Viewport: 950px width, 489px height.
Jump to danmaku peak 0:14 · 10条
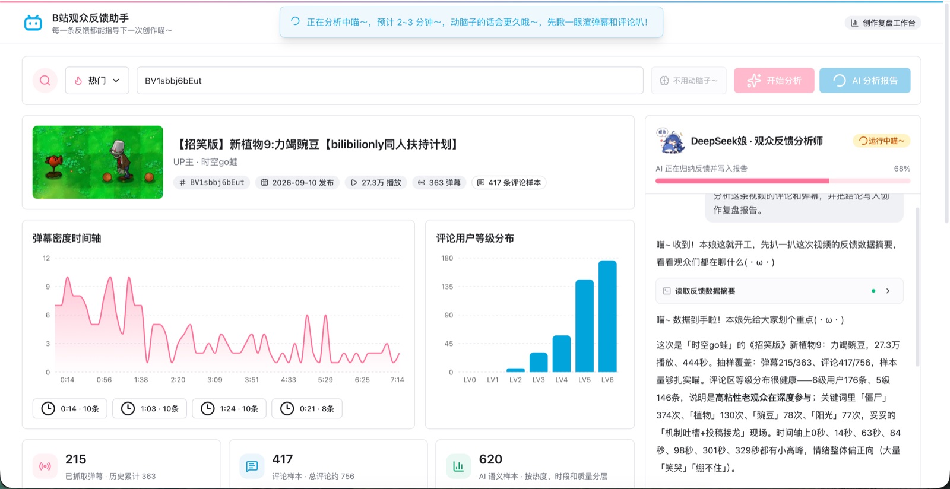pyautogui.click(x=70, y=409)
